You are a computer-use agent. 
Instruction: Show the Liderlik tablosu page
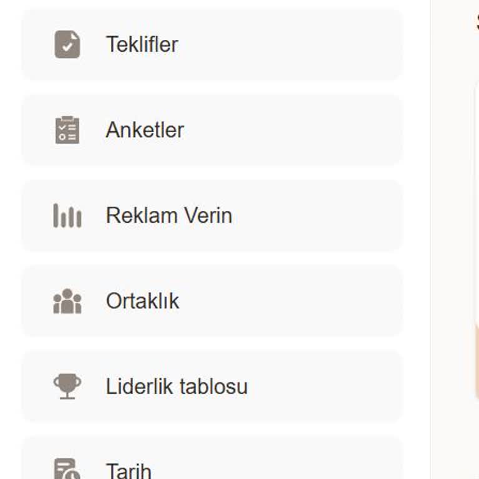click(212, 386)
